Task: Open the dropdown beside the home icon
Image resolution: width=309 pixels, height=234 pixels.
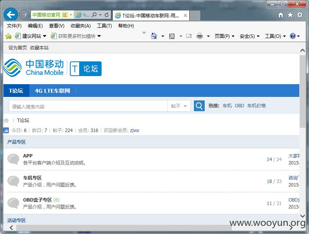Action: point(163,36)
